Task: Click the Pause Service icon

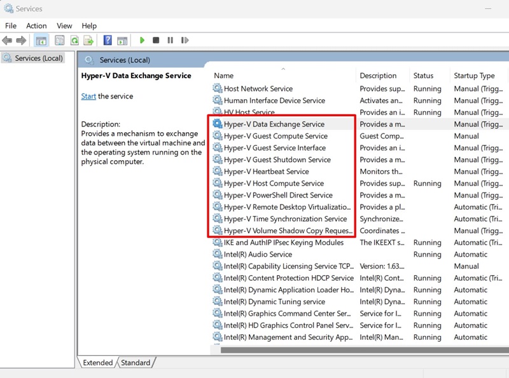Action: [170, 40]
